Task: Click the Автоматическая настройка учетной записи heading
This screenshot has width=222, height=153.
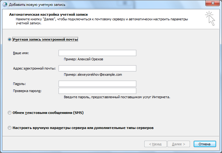Action: click(x=48, y=14)
